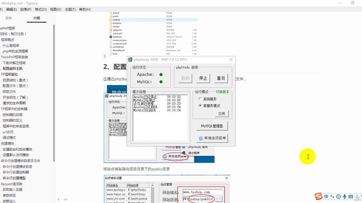
Task: Select the 'MySQL已经启动... 09:03:24' log line
Action: (x=157, y=110)
